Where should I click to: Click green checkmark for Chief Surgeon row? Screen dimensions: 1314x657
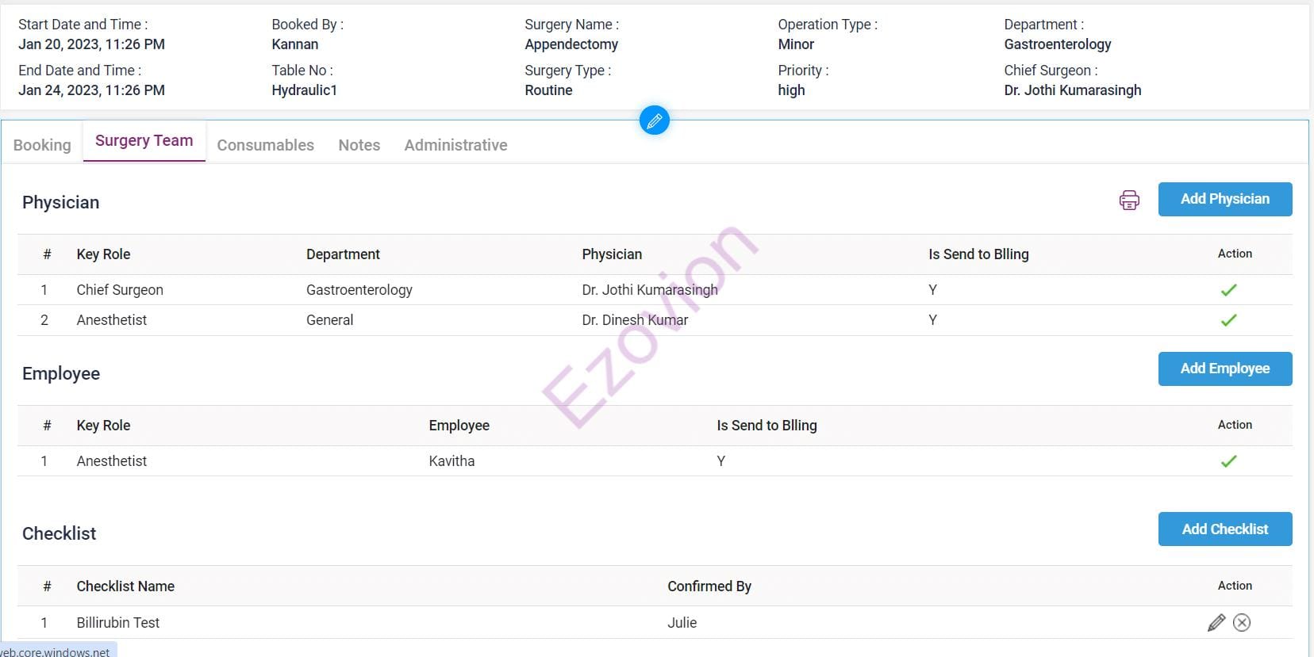(x=1228, y=290)
